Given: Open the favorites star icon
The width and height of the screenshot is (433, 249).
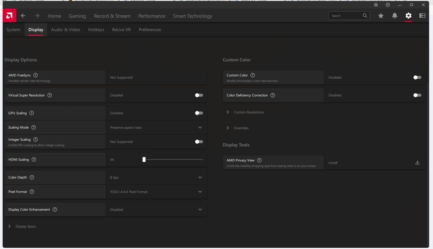Looking at the screenshot, I should 381,16.
